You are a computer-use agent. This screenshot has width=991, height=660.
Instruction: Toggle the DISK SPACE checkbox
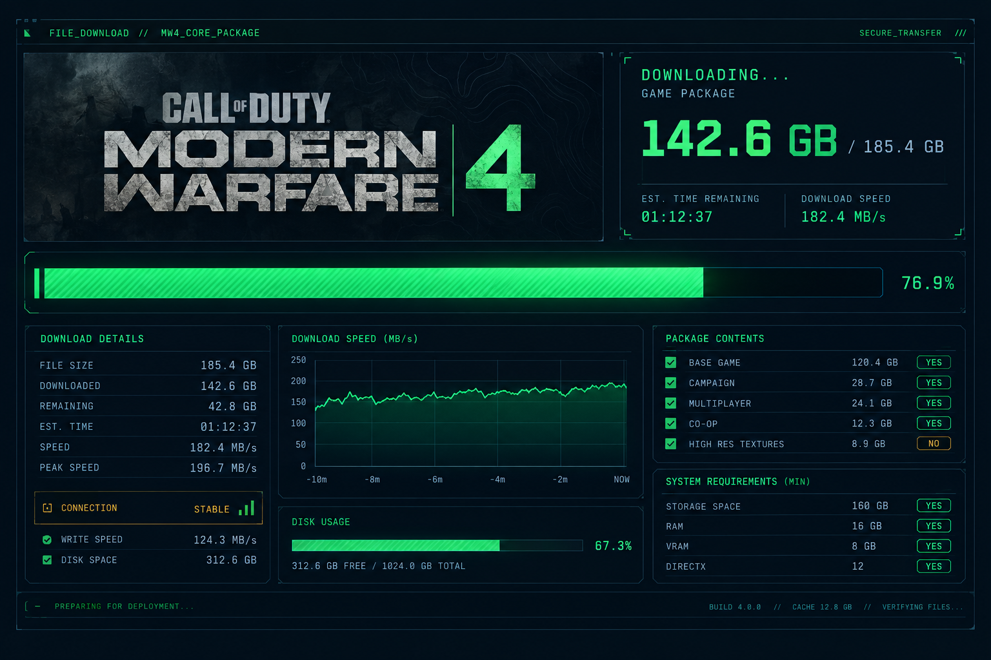(x=47, y=560)
